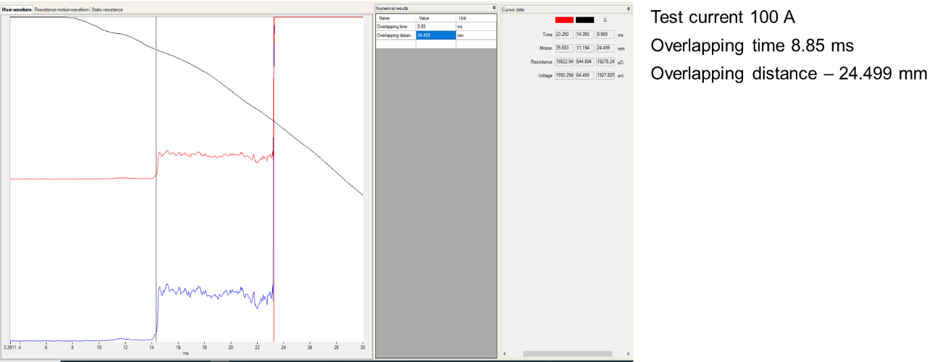The width and height of the screenshot is (940, 362).
Task: Pin the Numerical results panel
Action: coord(494,9)
